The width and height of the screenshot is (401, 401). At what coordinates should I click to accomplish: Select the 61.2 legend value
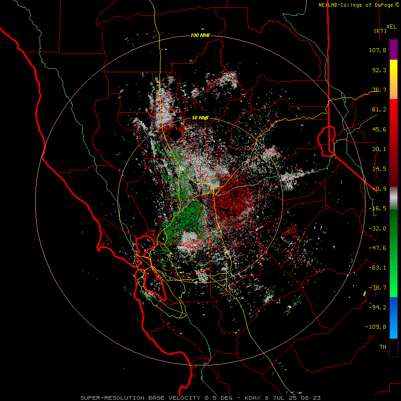(x=379, y=110)
